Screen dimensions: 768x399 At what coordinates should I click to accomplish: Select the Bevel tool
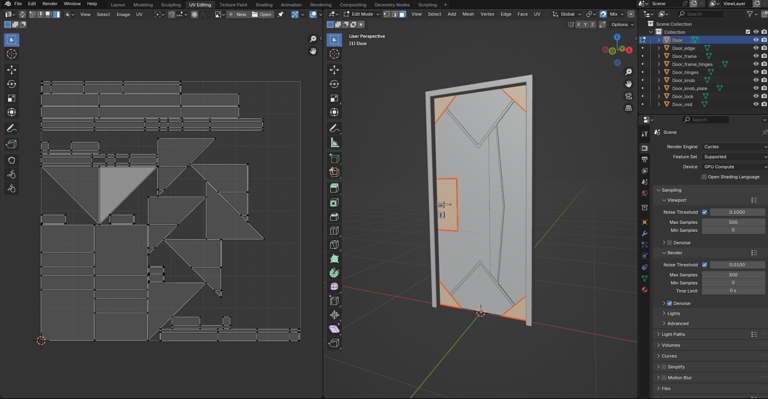[x=334, y=217]
